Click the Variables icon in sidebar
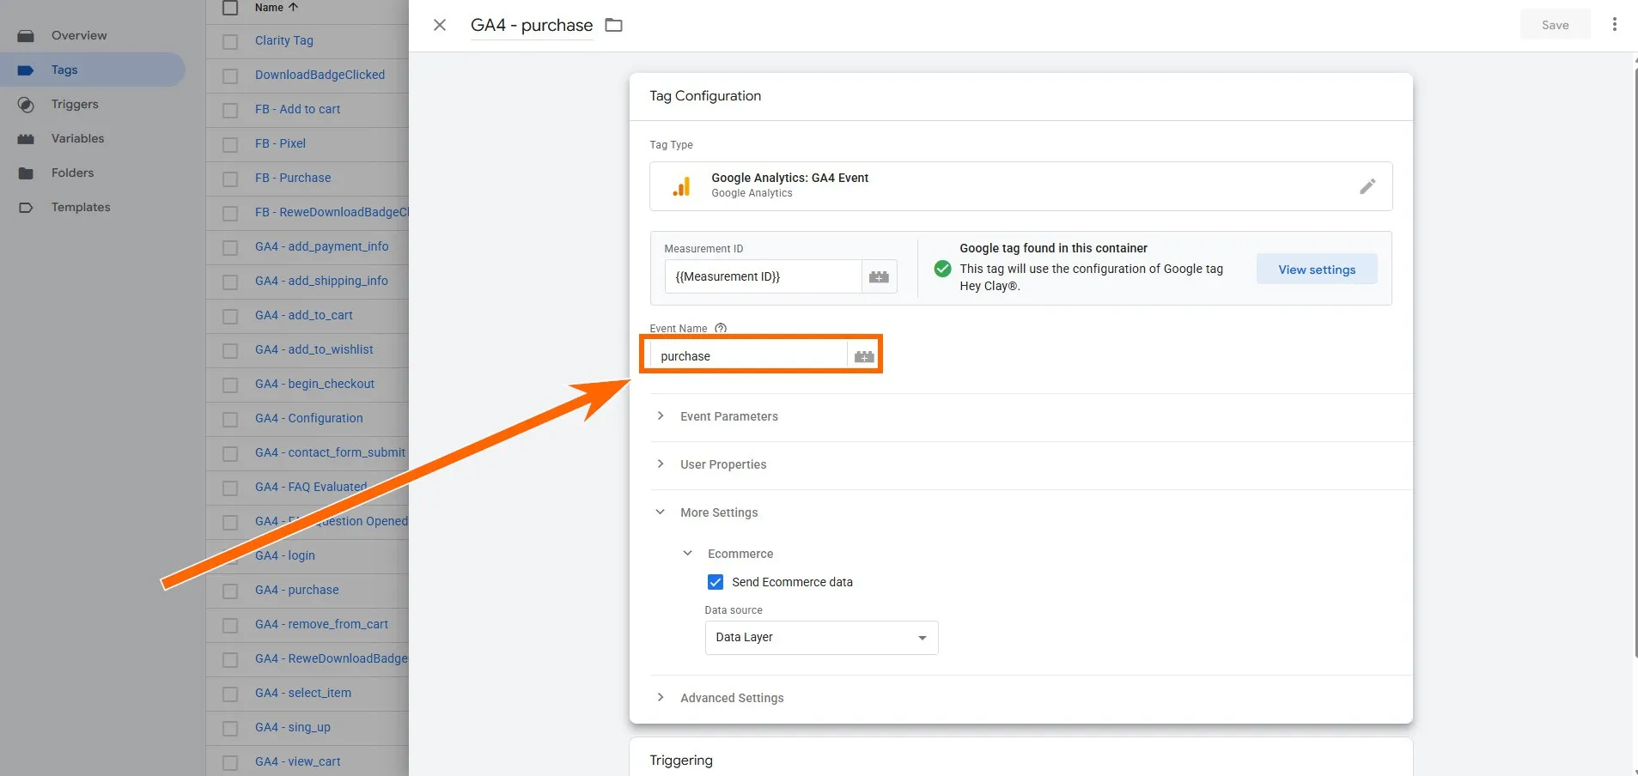The image size is (1638, 776). 26,138
